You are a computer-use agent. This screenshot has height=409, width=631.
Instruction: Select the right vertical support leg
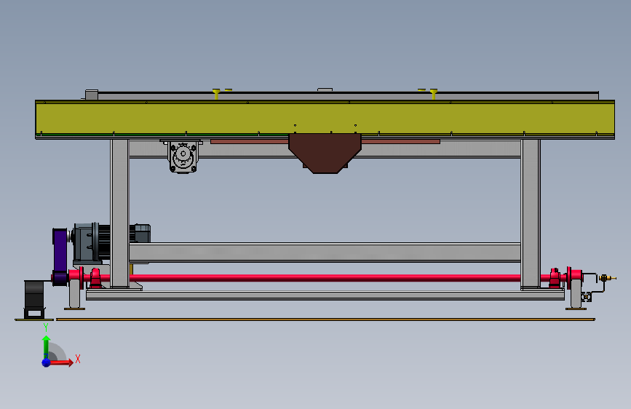click(x=531, y=213)
